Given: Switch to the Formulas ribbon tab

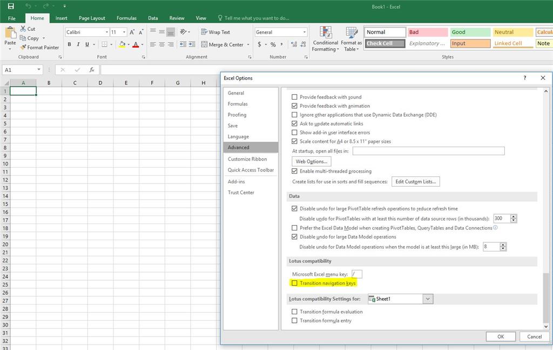Looking at the screenshot, I should tap(126, 18).
